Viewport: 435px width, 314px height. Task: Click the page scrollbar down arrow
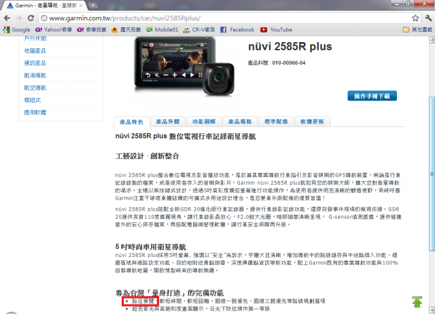[x=432, y=310]
